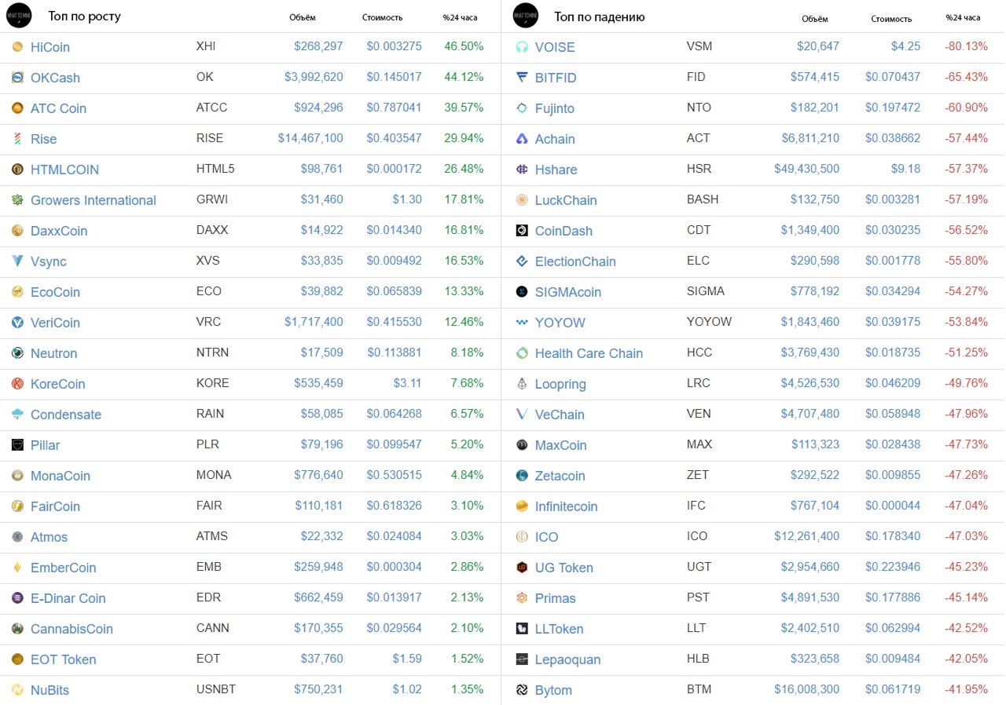This screenshot has width=1006, height=705.
Task: Open the MonaCoin link
Action: click(61, 476)
